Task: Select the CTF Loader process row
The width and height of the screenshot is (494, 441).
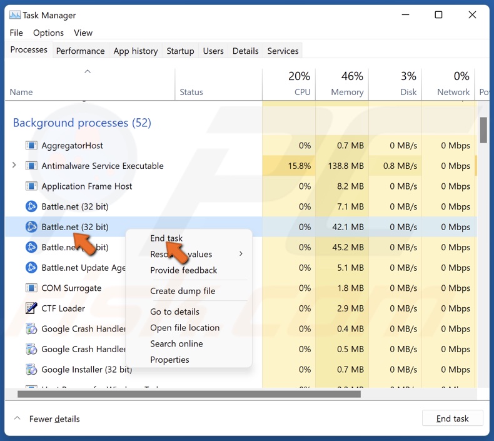Action: [x=241, y=308]
